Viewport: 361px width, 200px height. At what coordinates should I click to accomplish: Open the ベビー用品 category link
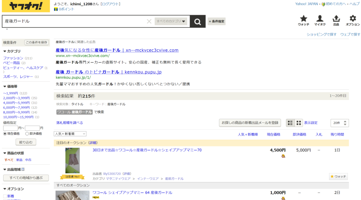click(x=11, y=63)
